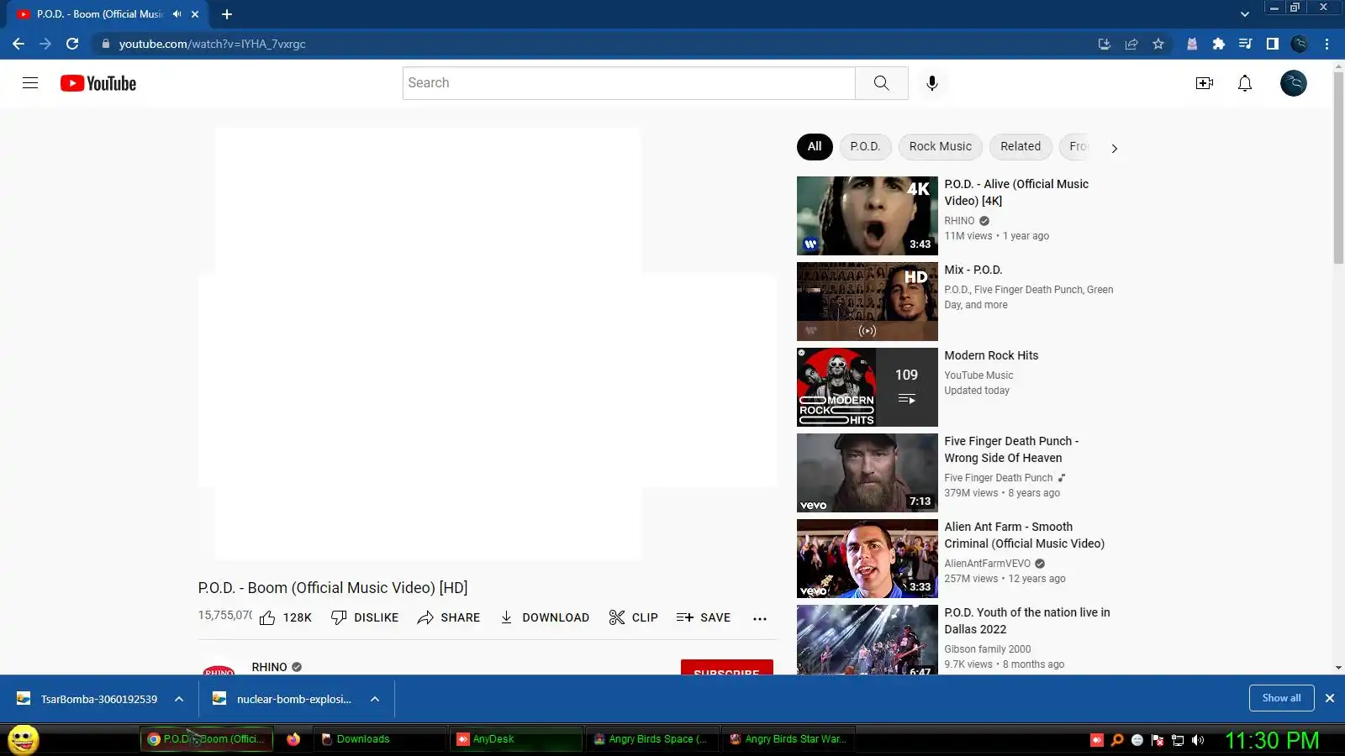
Task: Click the 11:30 PM taskbar clock
Action: [1272, 740]
